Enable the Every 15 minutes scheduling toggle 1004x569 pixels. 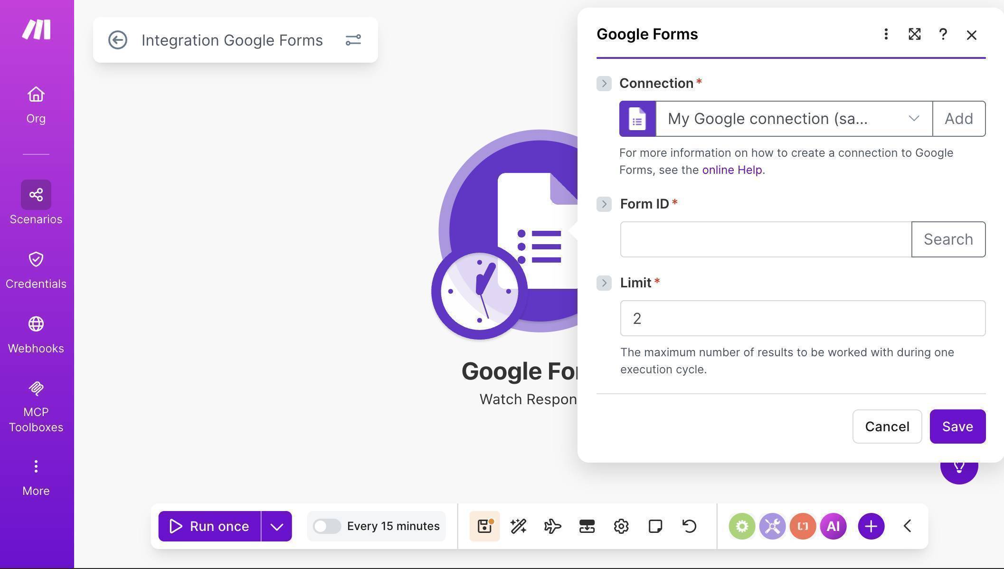coord(327,526)
